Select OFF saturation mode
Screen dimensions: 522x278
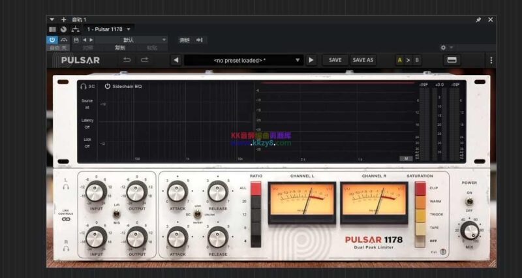(x=420, y=241)
